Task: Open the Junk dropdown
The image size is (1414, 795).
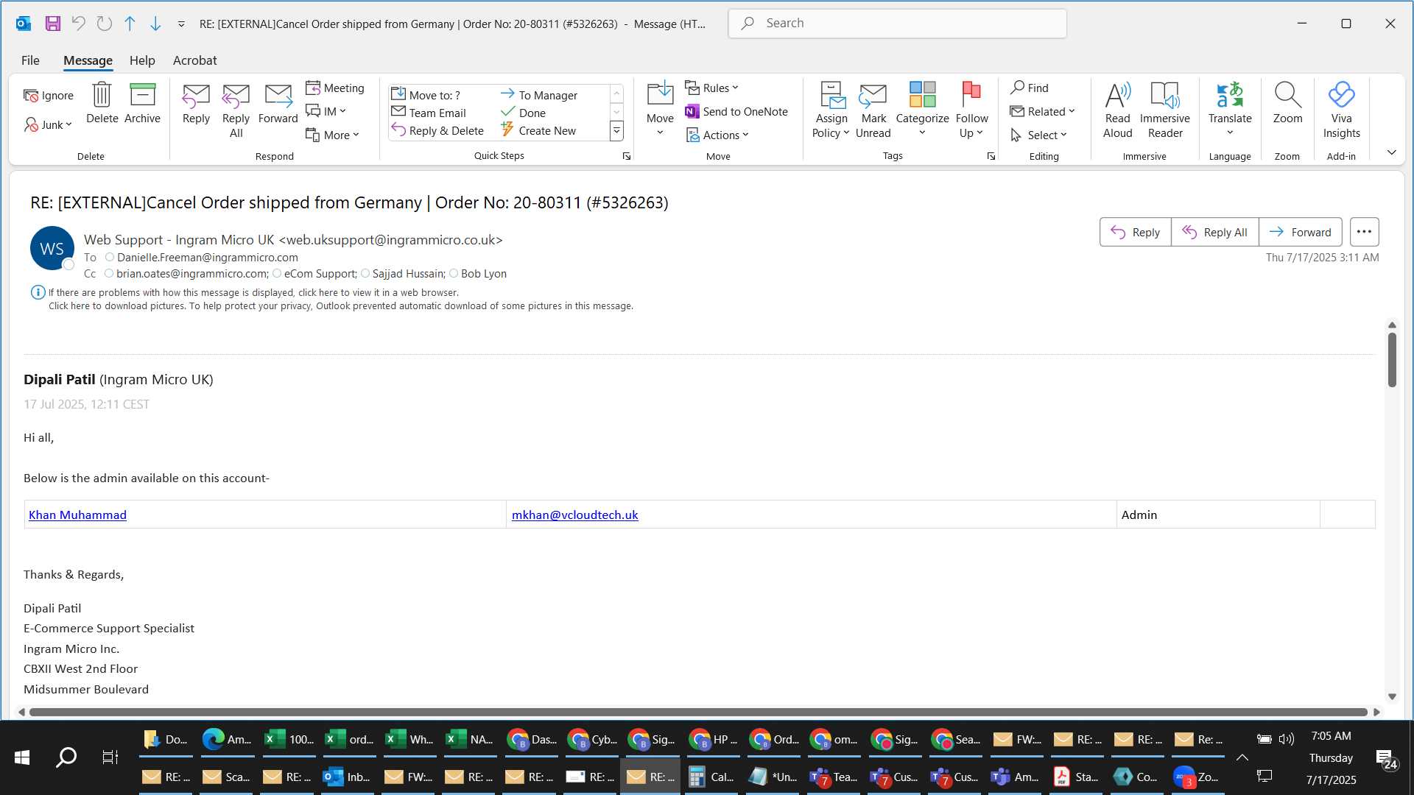Action: (49, 124)
